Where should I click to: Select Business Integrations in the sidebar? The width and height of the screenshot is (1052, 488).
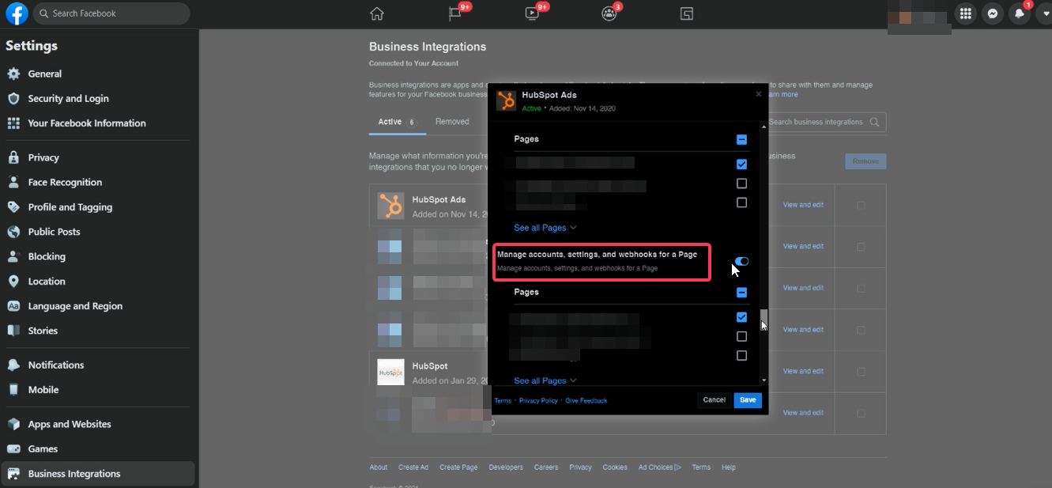(97, 474)
